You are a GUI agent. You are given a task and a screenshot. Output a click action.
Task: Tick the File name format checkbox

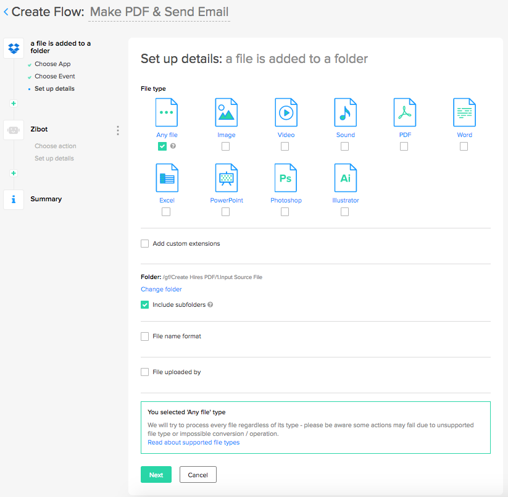pyautogui.click(x=145, y=336)
